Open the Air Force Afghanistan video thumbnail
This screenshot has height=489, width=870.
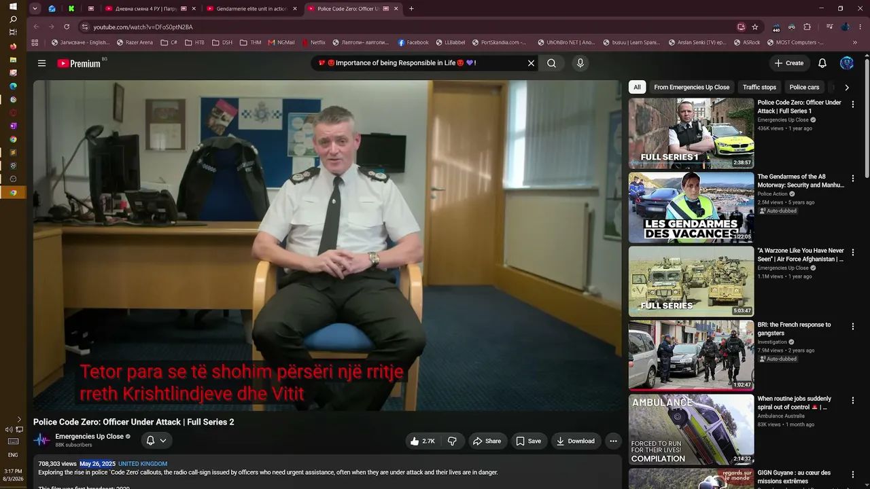coord(691,281)
